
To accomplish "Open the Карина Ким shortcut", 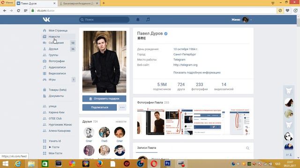I will coord(56,112).
